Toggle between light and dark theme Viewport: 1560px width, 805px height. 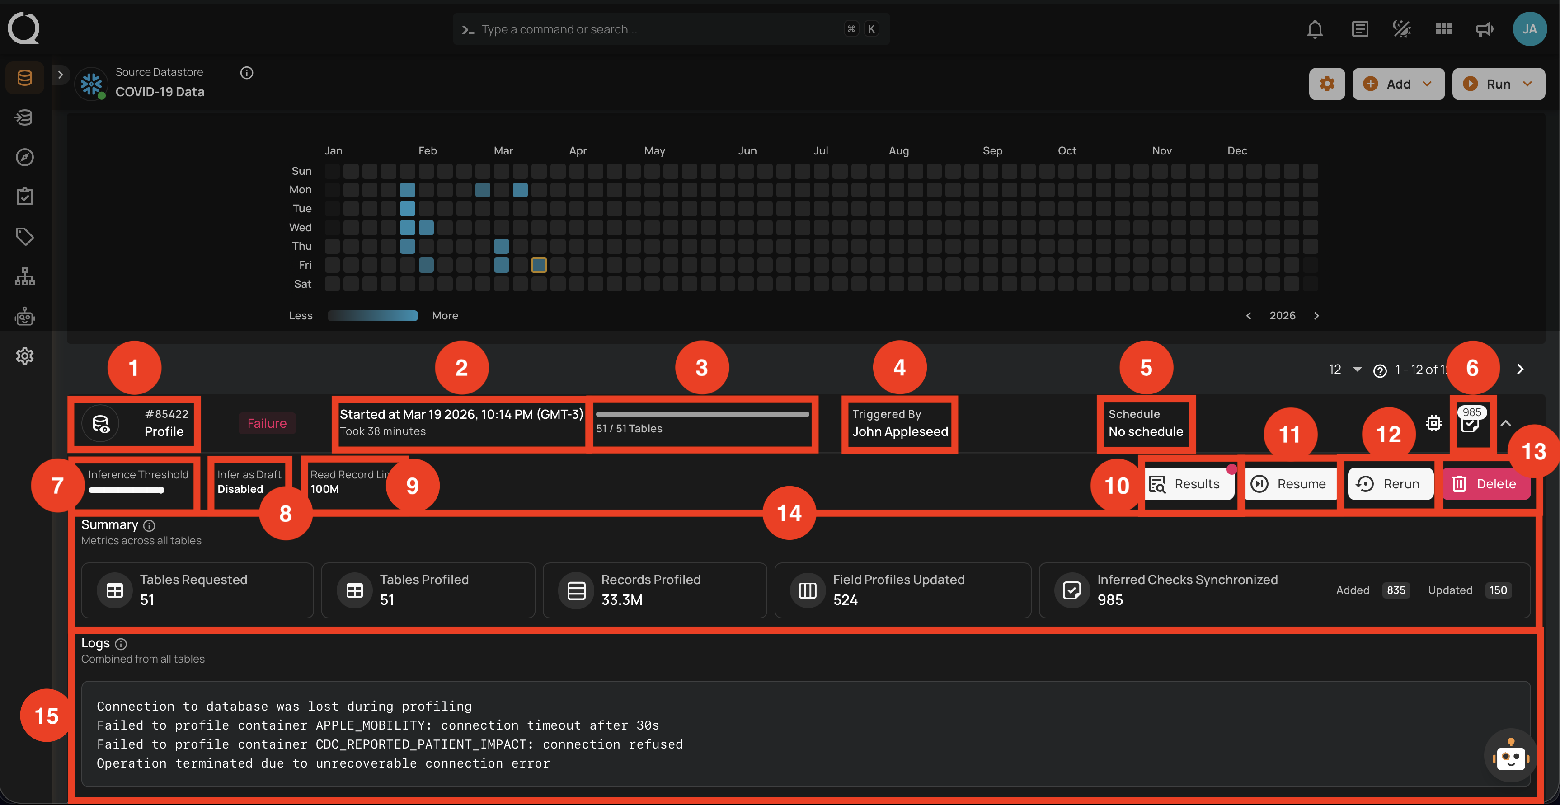[x=1401, y=28]
